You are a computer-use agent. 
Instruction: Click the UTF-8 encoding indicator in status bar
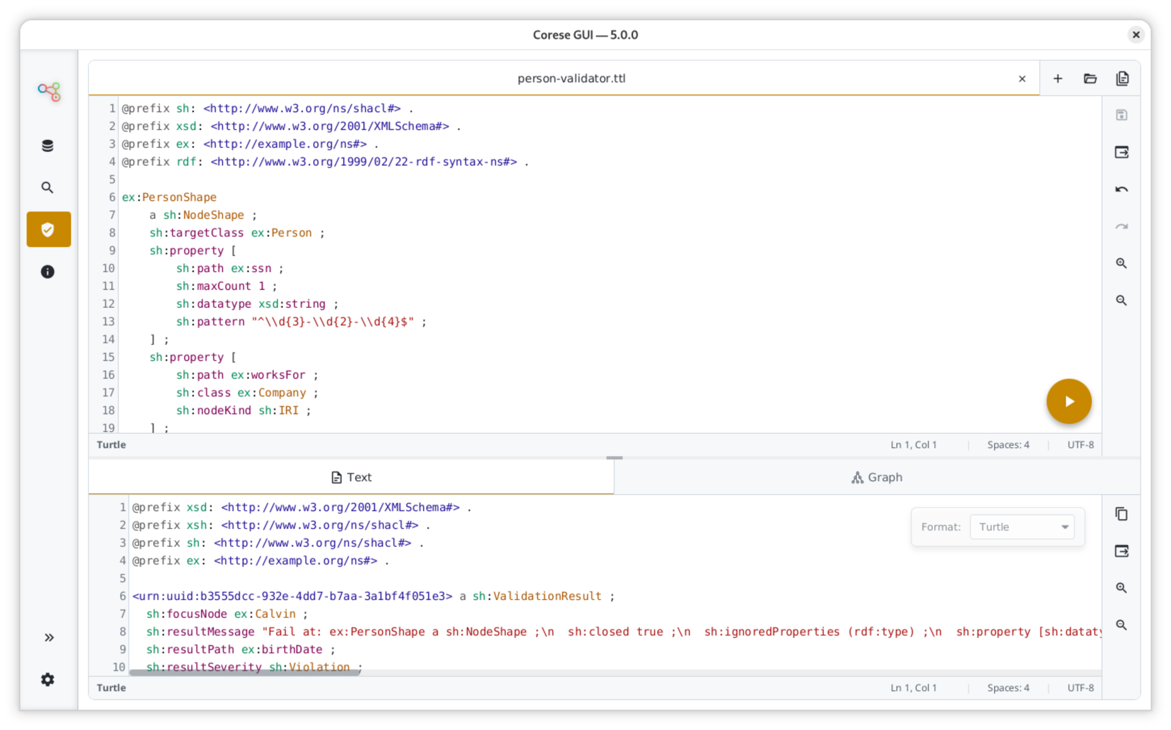click(x=1080, y=688)
